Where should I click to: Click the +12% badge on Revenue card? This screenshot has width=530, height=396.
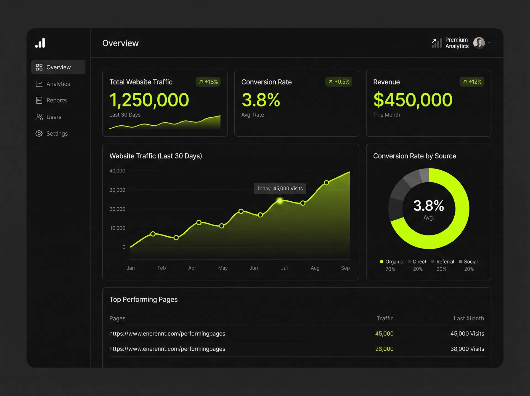pos(472,82)
